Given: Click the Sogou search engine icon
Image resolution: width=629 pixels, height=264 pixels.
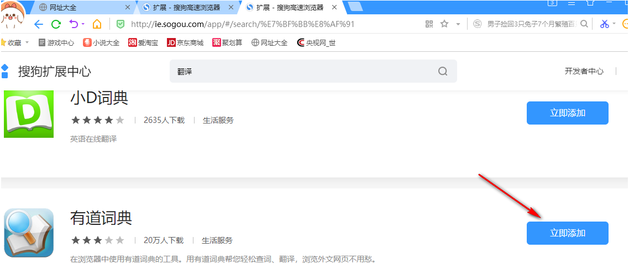Looking at the screenshot, I should [x=477, y=24].
